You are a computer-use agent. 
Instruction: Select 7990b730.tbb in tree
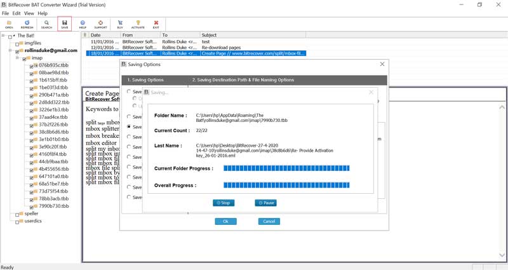[x=54, y=206]
